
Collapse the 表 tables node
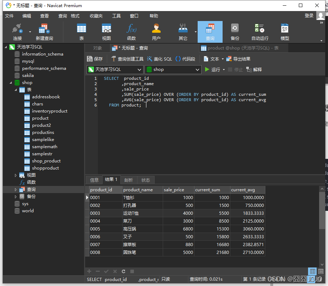point(16,90)
